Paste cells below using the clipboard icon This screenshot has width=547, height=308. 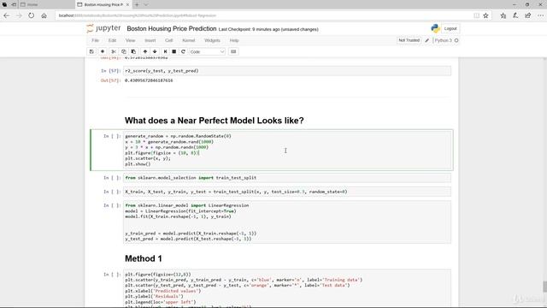133,51
